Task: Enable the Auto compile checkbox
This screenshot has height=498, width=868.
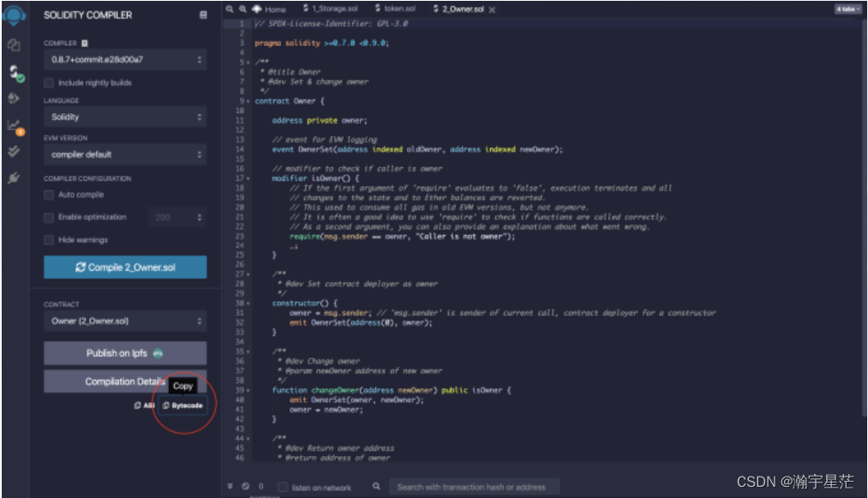Action: [49, 195]
